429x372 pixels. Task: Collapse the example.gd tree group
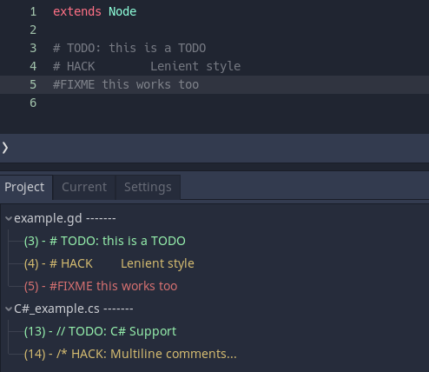(9, 218)
